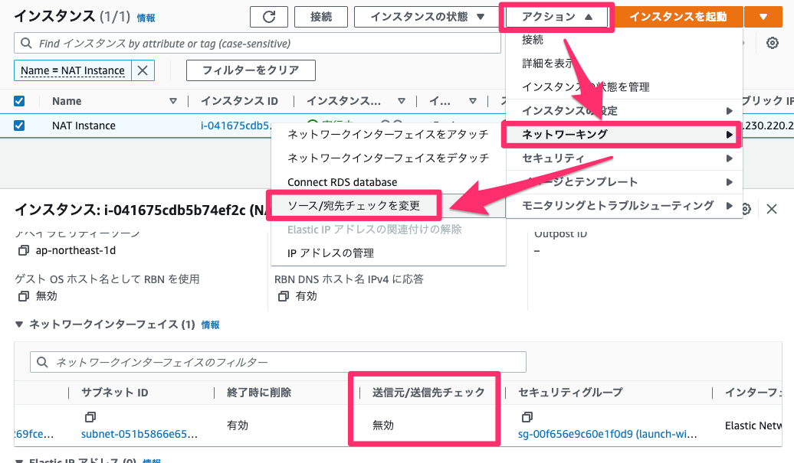794x463 pixels.
Task: Expand the インスタンスの設定 submenu arrow
Action: [x=729, y=111]
